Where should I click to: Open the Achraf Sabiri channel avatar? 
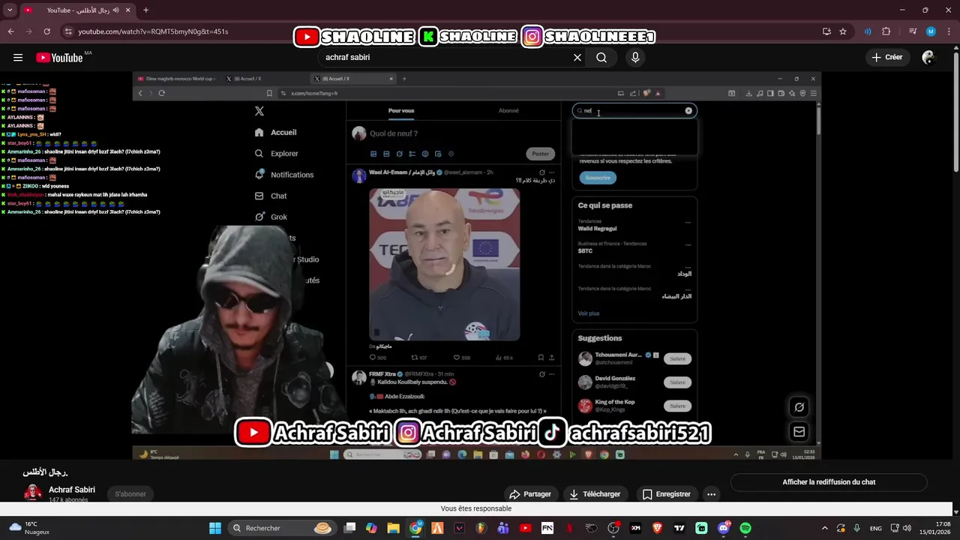33,493
